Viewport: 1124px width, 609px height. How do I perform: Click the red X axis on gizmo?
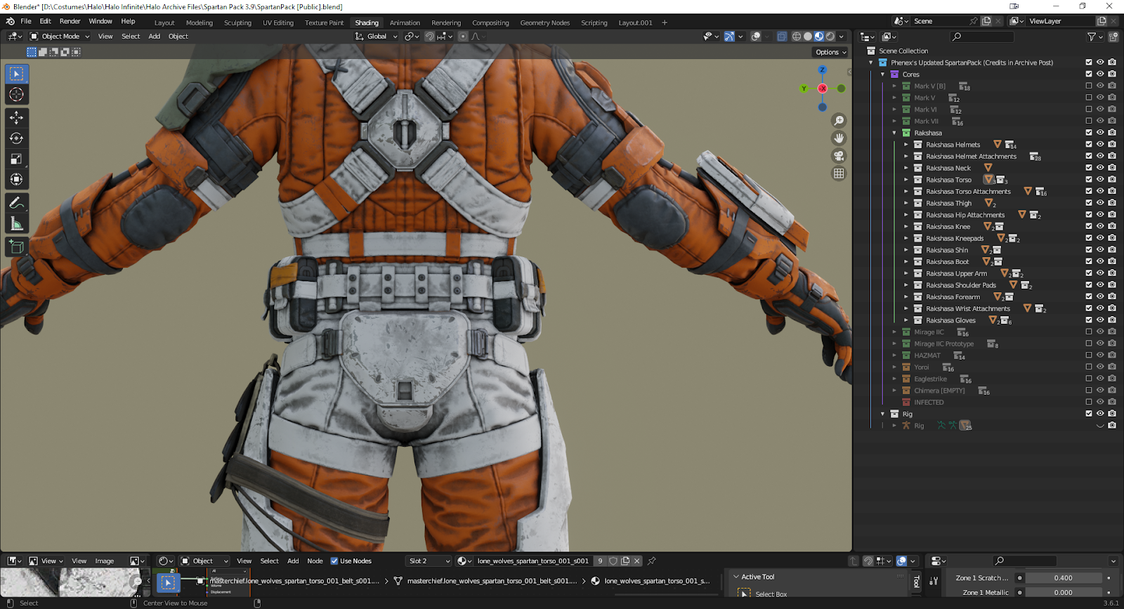(822, 89)
